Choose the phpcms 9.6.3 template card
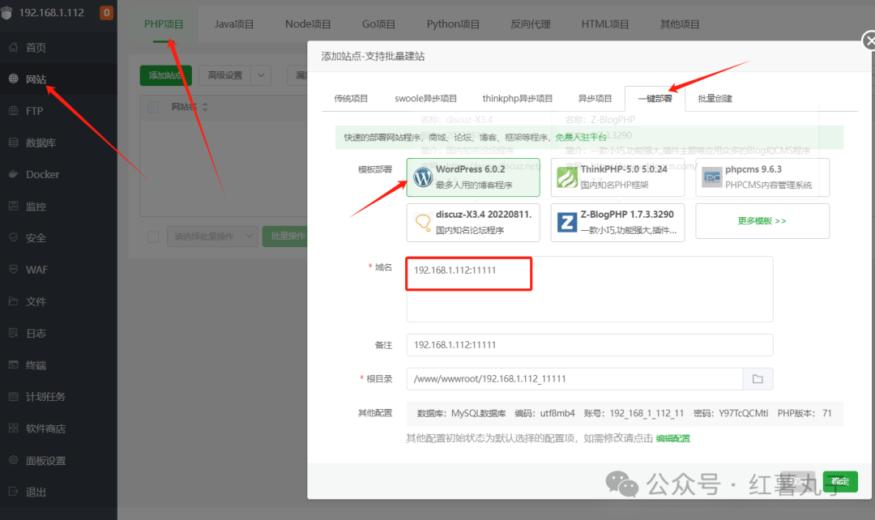This screenshot has width=875, height=520. point(762,177)
